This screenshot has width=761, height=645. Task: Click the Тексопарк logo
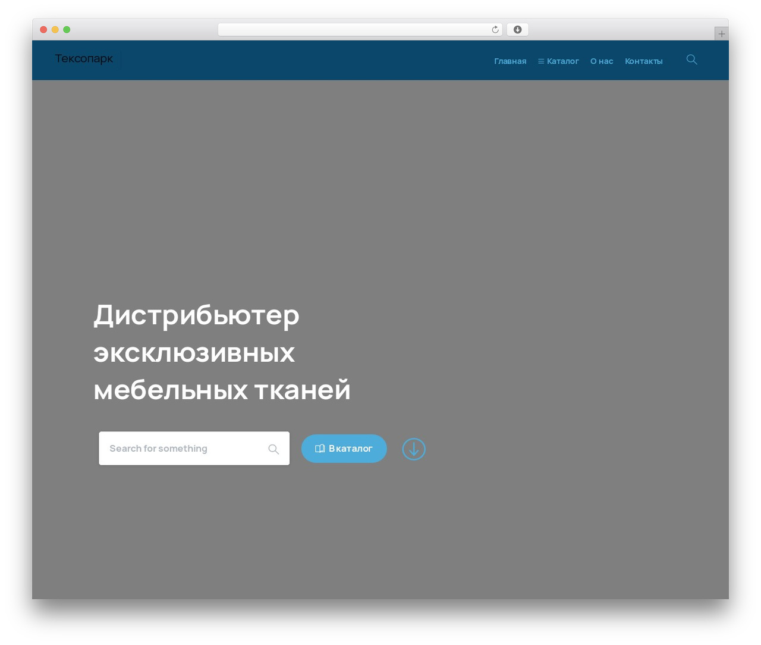click(84, 59)
